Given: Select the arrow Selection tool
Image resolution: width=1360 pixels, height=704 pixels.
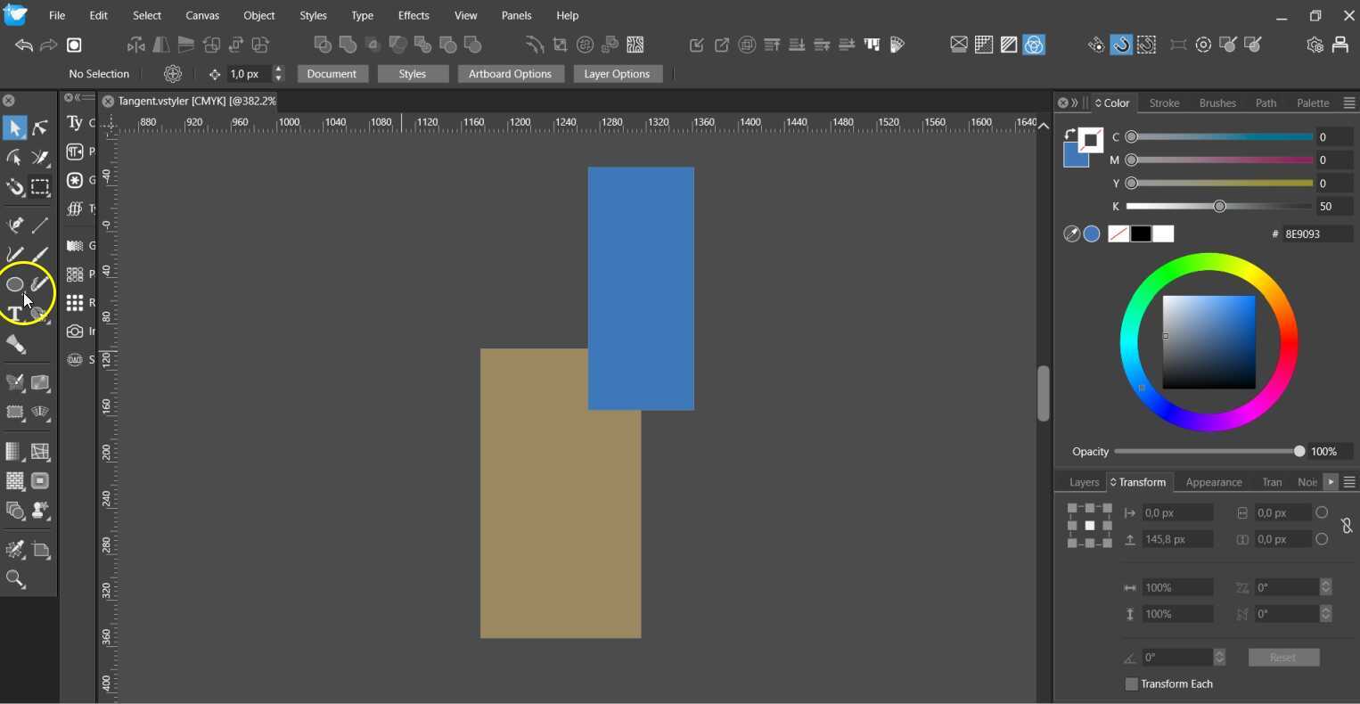Looking at the screenshot, I should (14, 128).
